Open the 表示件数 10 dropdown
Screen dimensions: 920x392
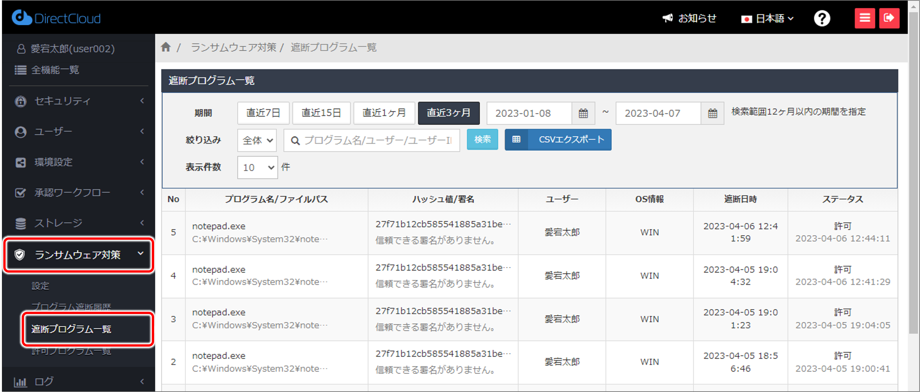pyautogui.click(x=257, y=167)
